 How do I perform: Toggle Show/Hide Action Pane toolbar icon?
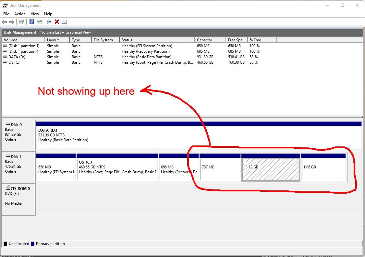[x=39, y=22]
